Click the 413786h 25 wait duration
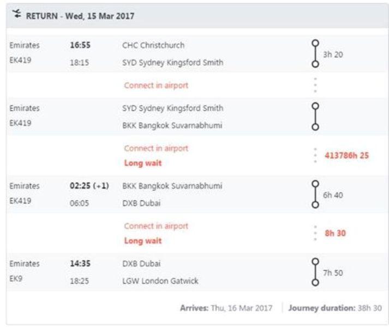 click(x=346, y=155)
